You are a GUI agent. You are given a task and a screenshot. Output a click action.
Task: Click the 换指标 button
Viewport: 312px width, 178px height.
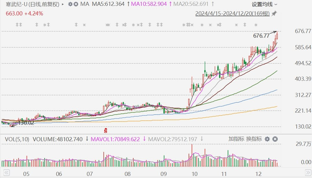[x=254, y=139]
